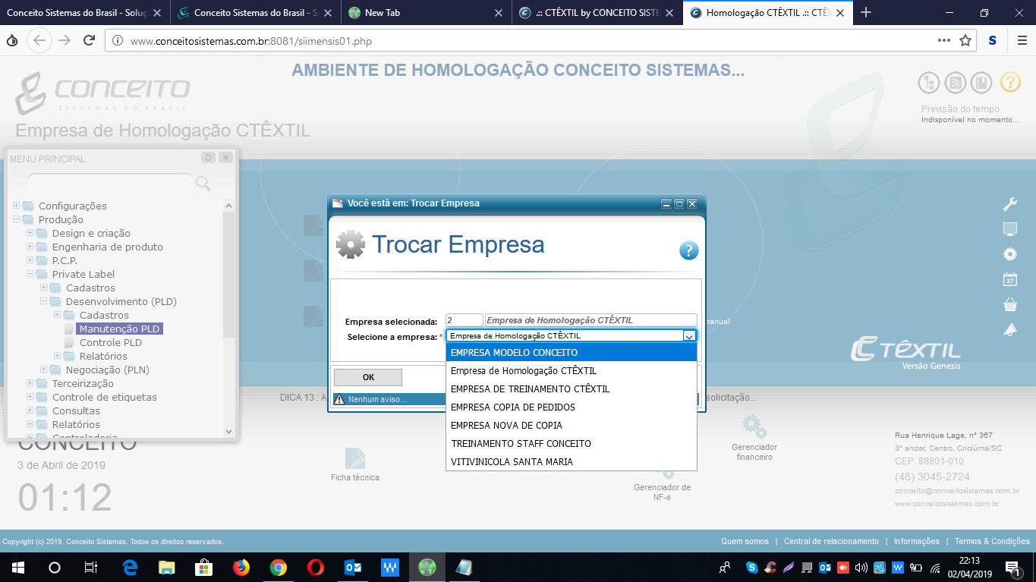
Task: Select VITIVINICOLA SANTA MARIA option
Action: tap(572, 462)
